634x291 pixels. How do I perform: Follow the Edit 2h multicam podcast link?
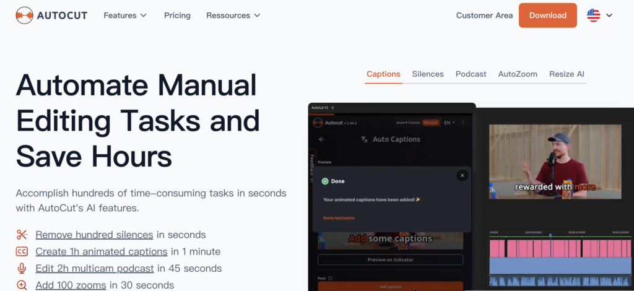click(x=95, y=269)
